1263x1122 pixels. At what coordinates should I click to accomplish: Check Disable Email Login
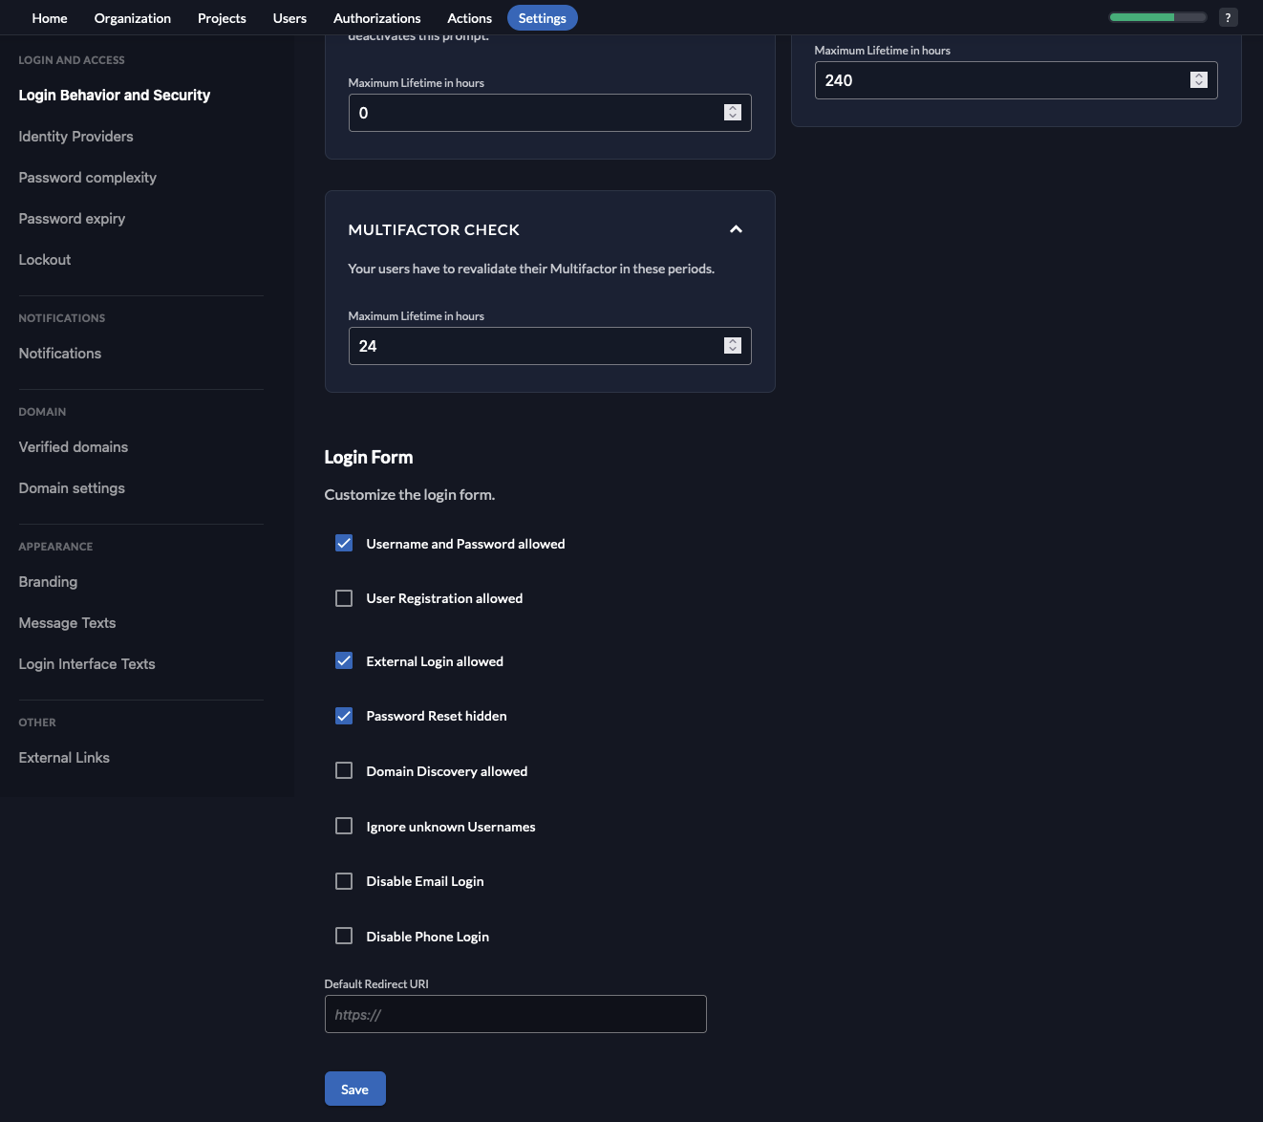(x=344, y=880)
